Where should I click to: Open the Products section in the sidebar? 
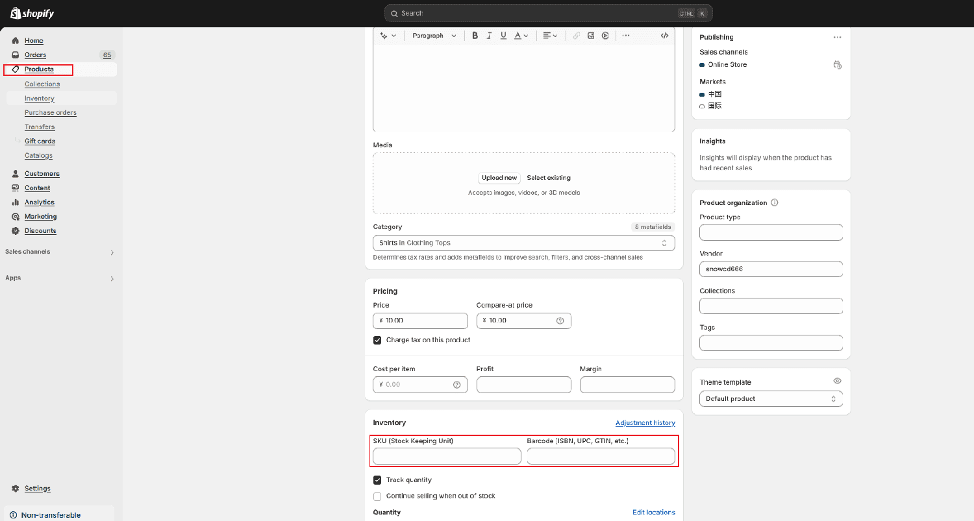[39, 69]
